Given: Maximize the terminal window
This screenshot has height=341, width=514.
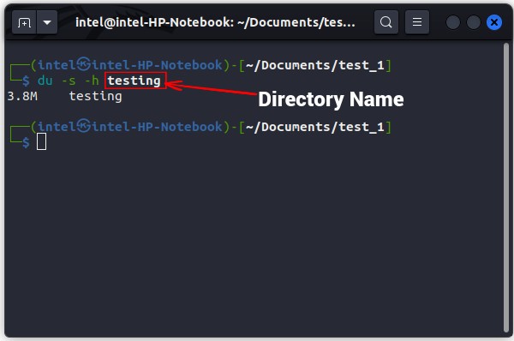Looking at the screenshot, I should tap(474, 22).
